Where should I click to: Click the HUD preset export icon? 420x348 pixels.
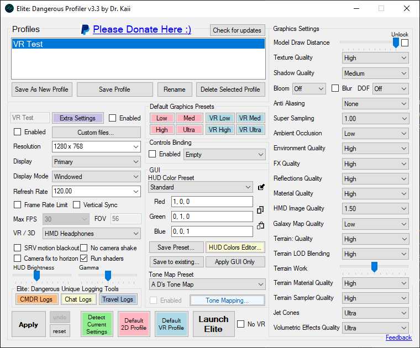[x=261, y=187]
